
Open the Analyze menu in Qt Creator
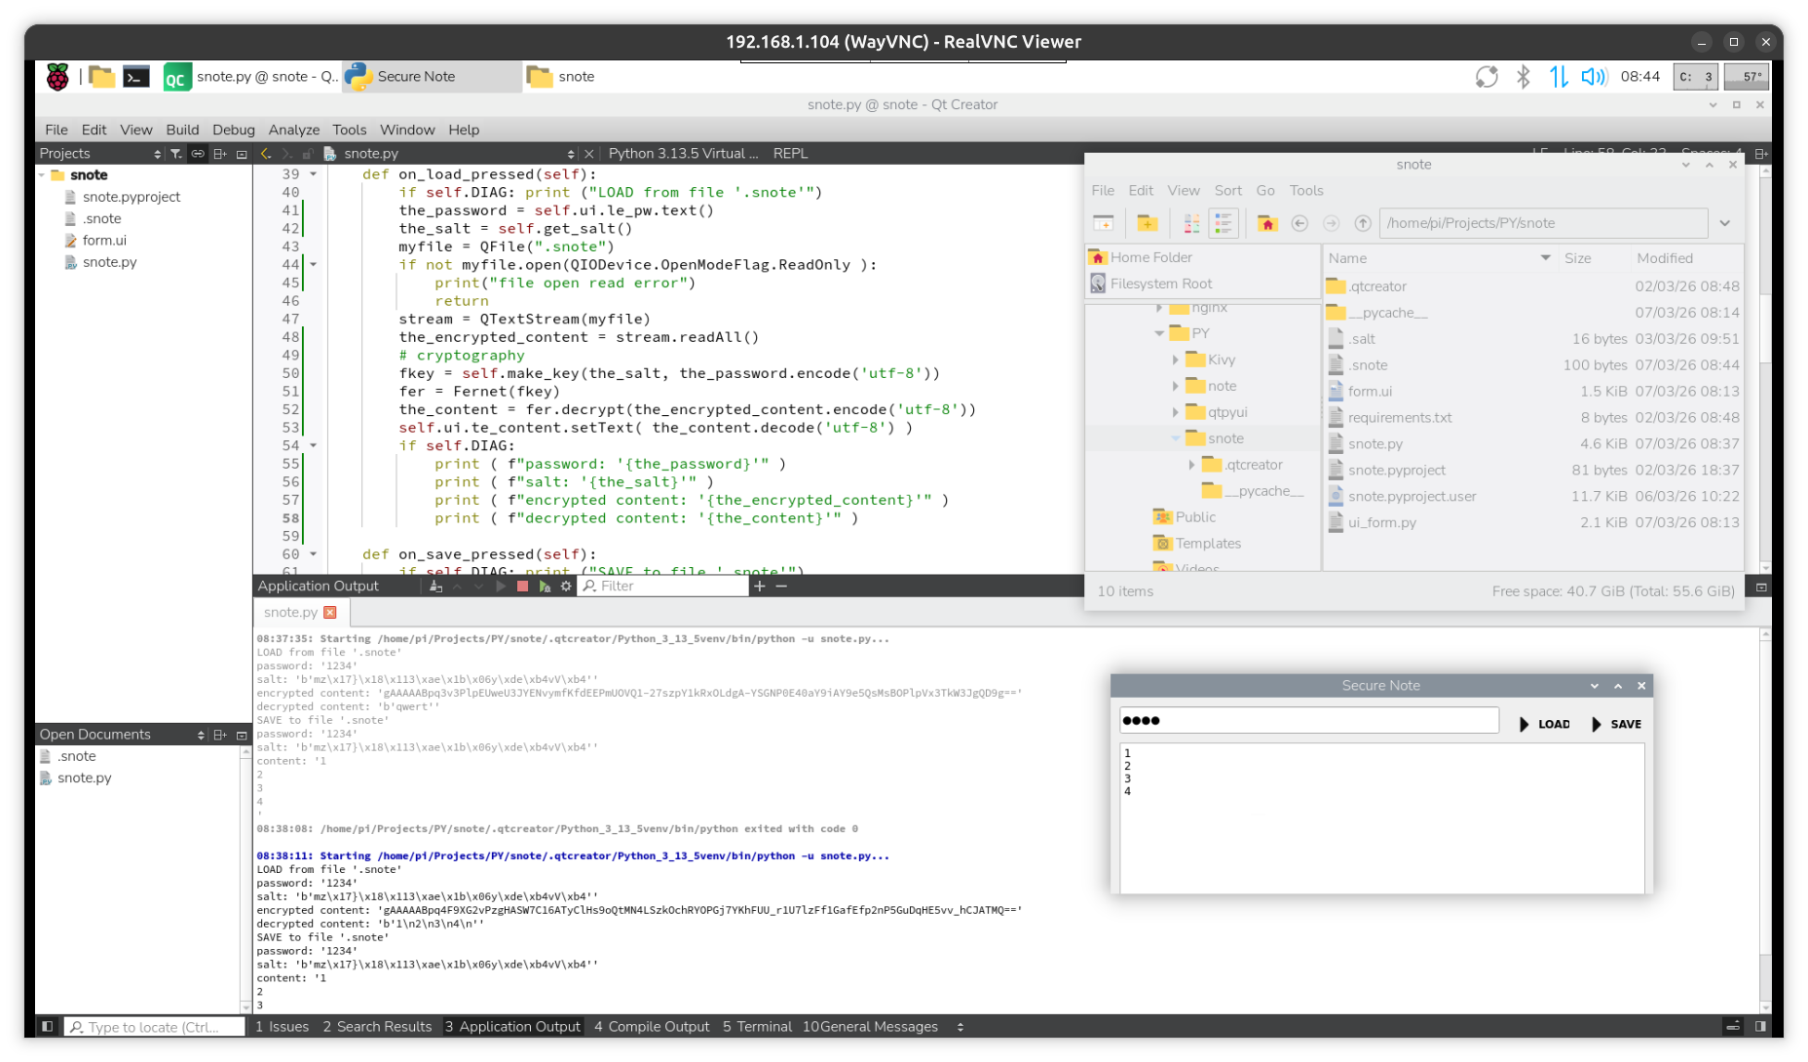[293, 130]
